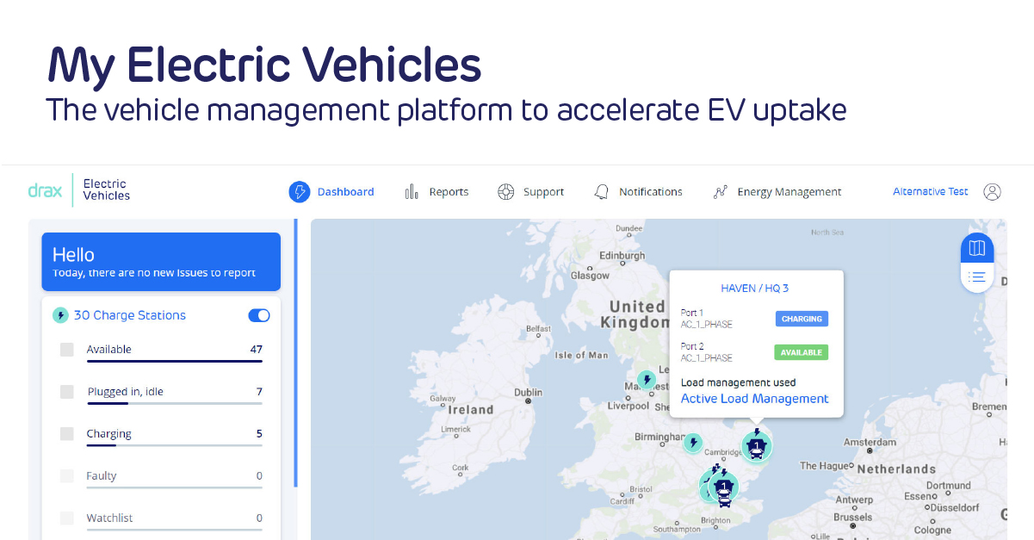Toggle the 30 Charge Stations switch
The image size is (1034, 540).
point(258,315)
